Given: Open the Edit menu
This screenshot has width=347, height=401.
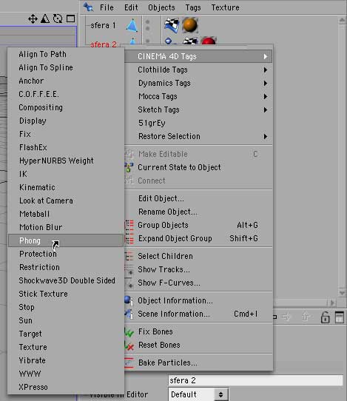Looking at the screenshot, I should point(131,7).
